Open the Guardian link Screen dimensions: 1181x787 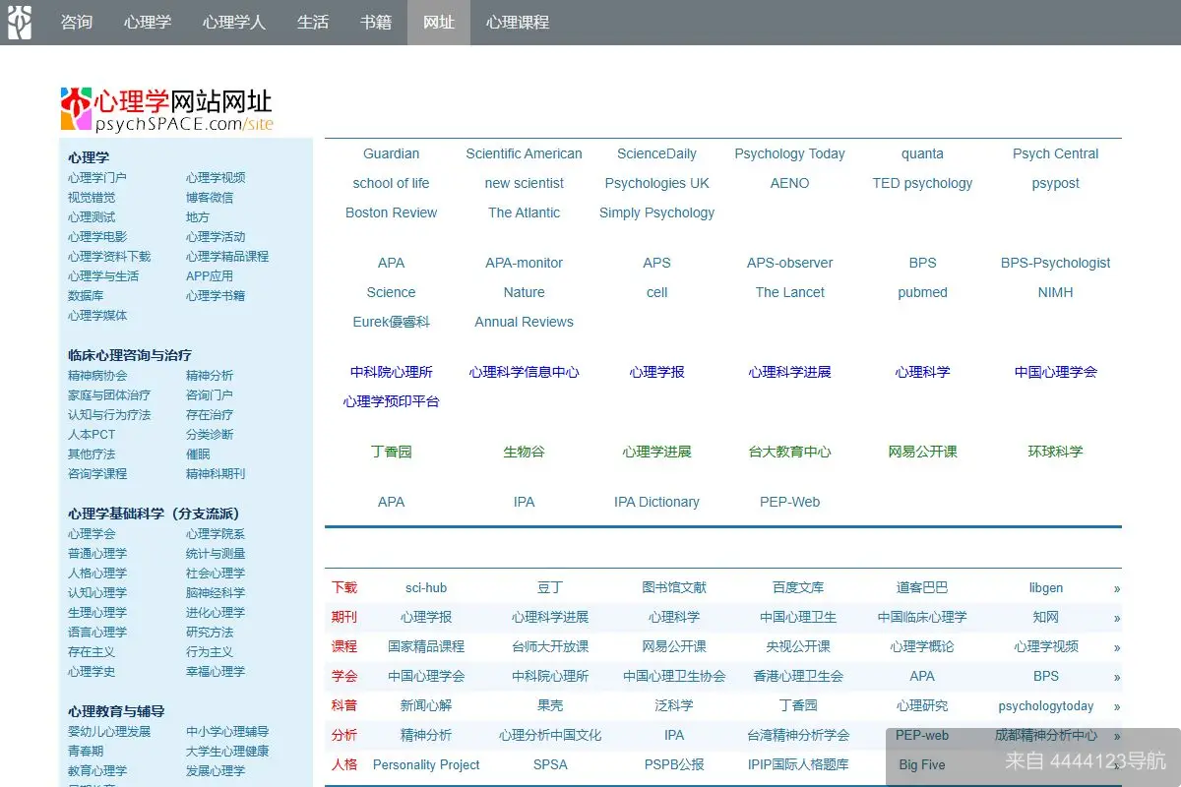pyautogui.click(x=391, y=153)
